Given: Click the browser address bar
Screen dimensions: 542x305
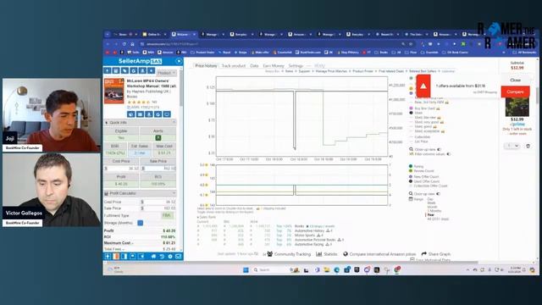Looking at the screenshot, I should 269,44.
